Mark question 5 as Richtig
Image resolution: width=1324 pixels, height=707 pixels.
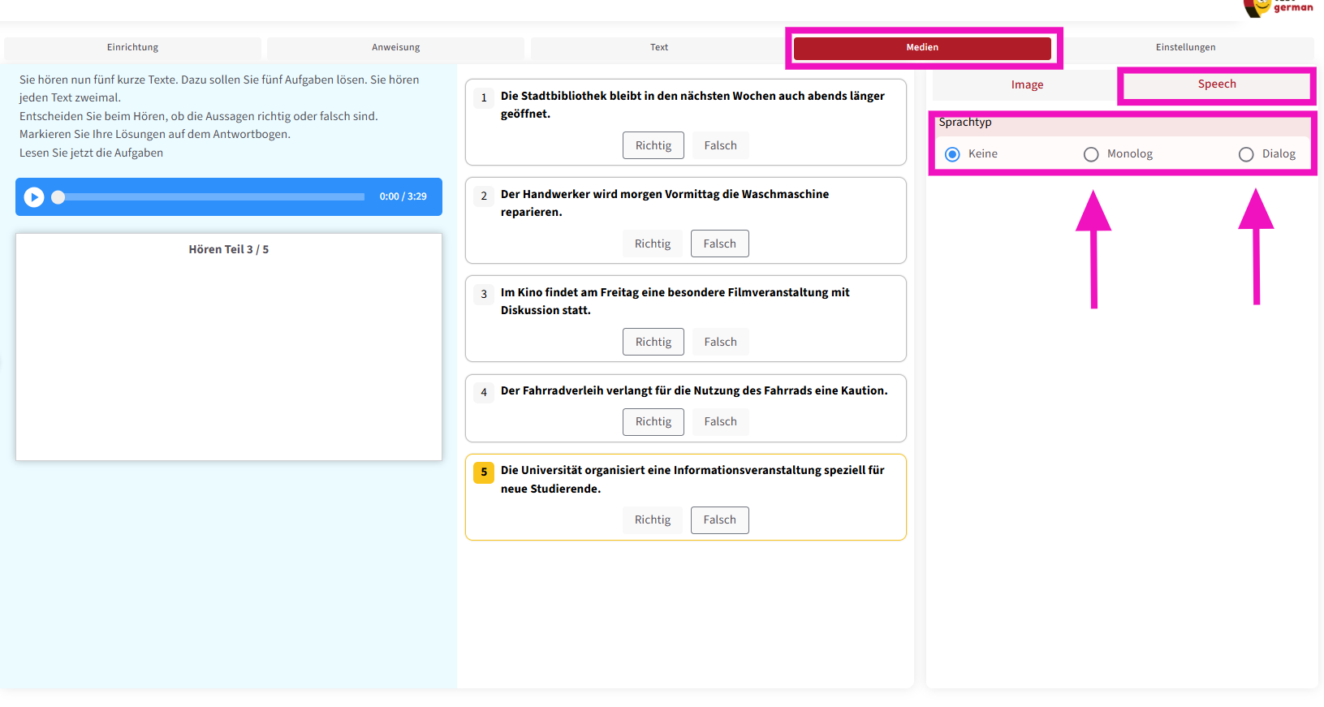(653, 520)
